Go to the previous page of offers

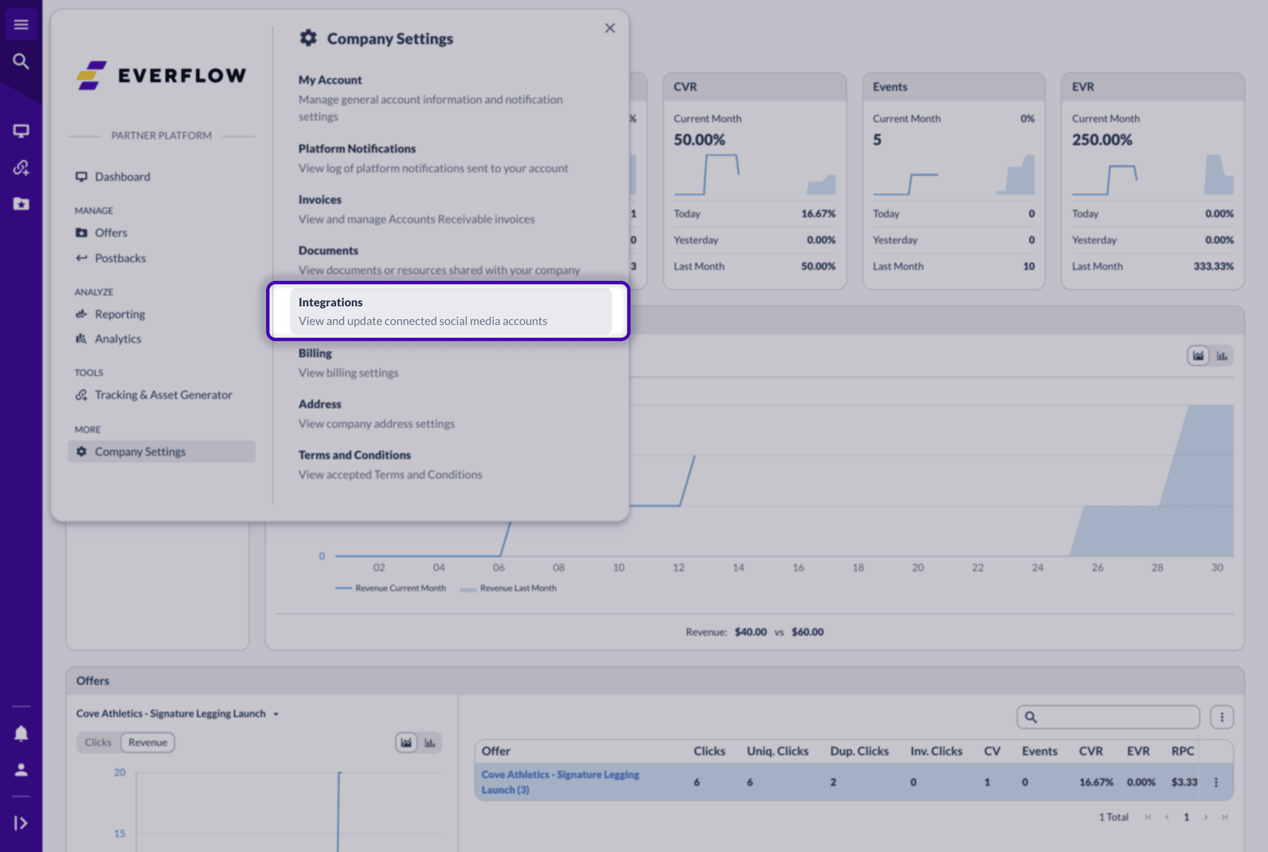1167,817
